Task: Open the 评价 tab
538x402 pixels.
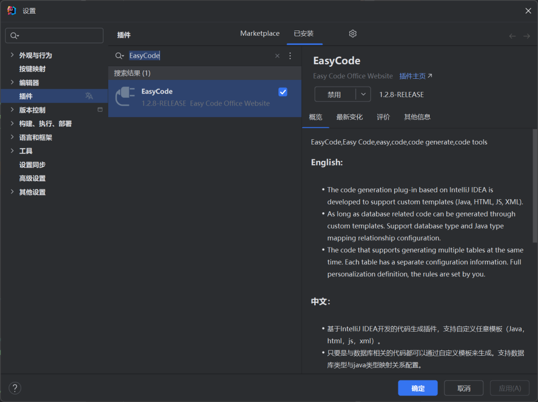Action: click(x=384, y=117)
